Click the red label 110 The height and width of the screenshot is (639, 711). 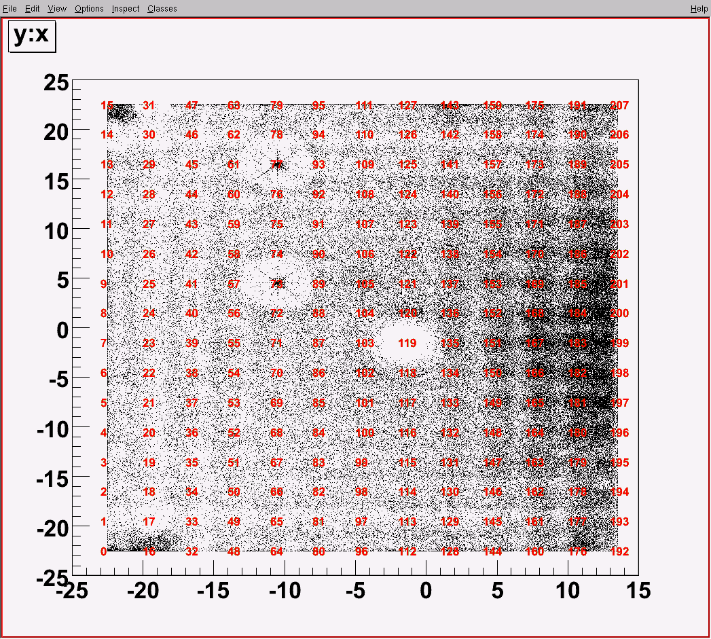(x=365, y=134)
